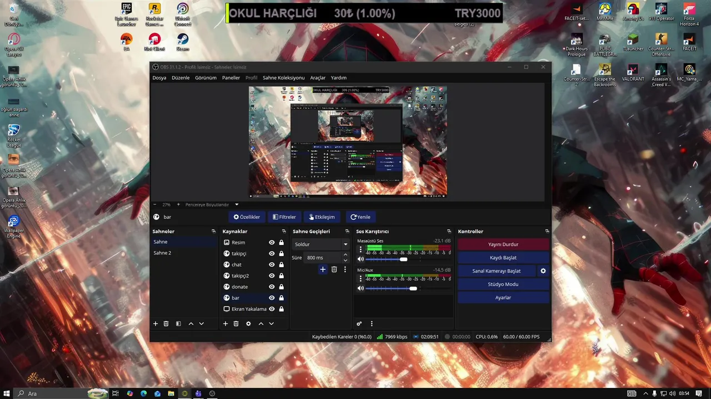The image size is (711, 399).
Task: Hide the takipçi source with its eye icon
Action: (x=272, y=253)
